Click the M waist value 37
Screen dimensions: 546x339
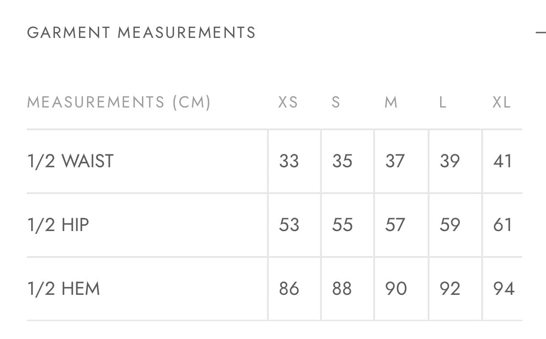click(395, 161)
